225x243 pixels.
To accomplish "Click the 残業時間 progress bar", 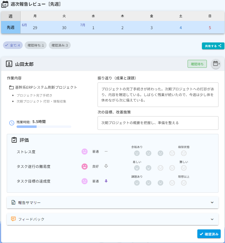I will point(44,127).
